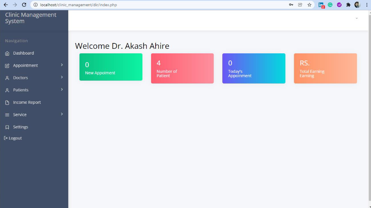Open the Number of Patient red card
Image resolution: width=371 pixels, height=208 pixels.
(182, 68)
